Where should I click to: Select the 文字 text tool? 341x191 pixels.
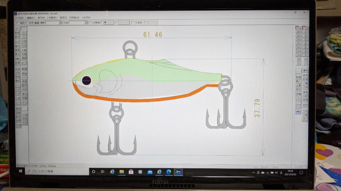(24, 42)
